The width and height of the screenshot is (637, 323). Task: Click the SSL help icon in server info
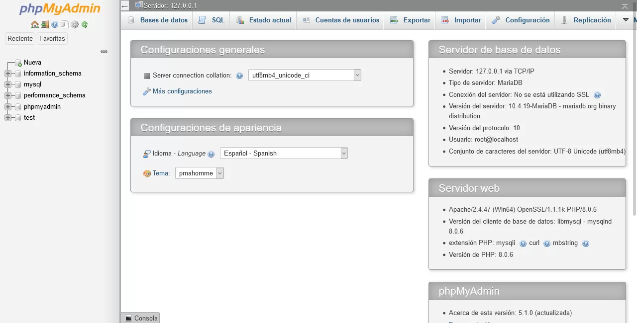coord(597,95)
